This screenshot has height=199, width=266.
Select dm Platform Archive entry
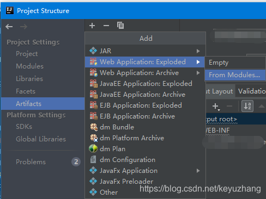(145, 138)
